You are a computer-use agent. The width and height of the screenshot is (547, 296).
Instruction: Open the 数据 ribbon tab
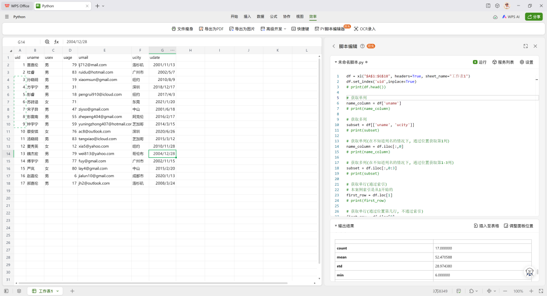260,17
